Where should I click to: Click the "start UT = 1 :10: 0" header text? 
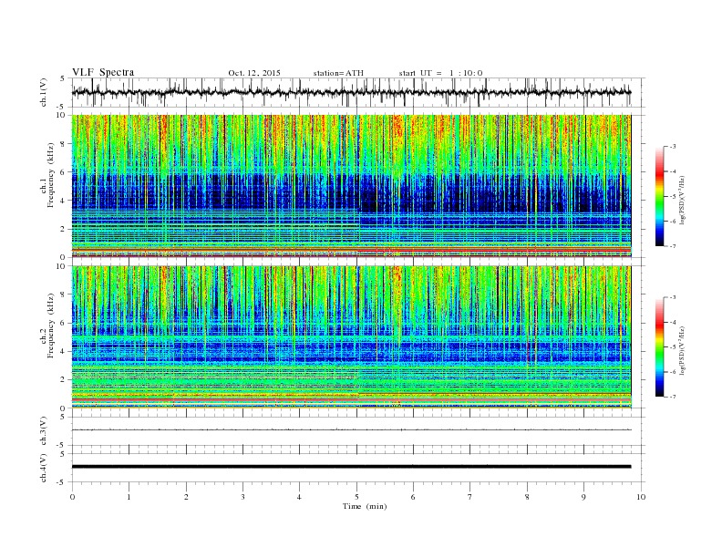pyautogui.click(x=440, y=73)
